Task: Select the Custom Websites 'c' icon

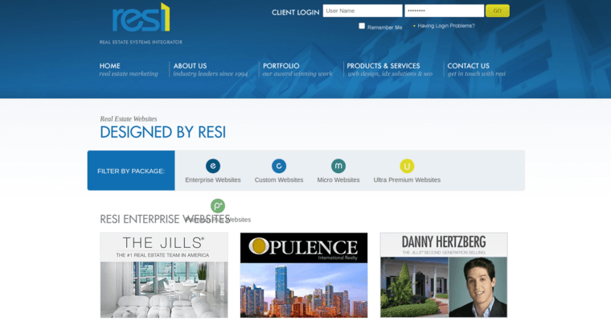Action: pos(279,166)
